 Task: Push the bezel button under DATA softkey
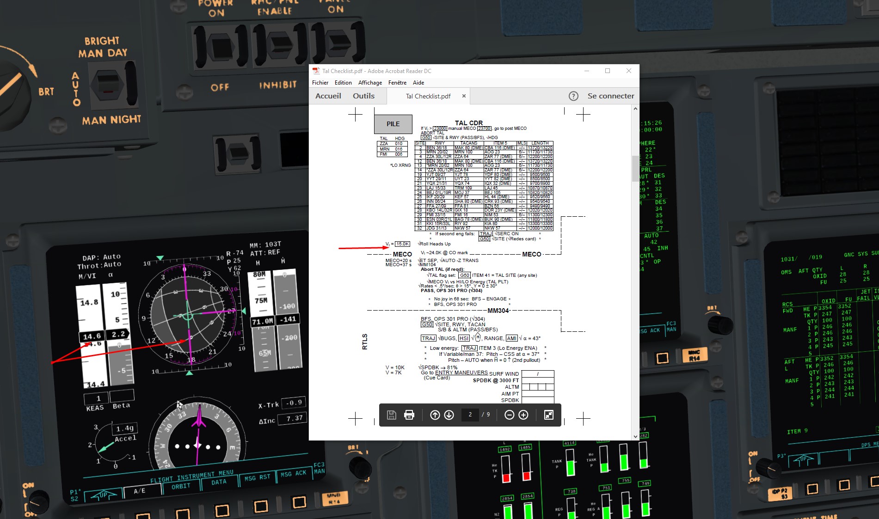point(222,510)
